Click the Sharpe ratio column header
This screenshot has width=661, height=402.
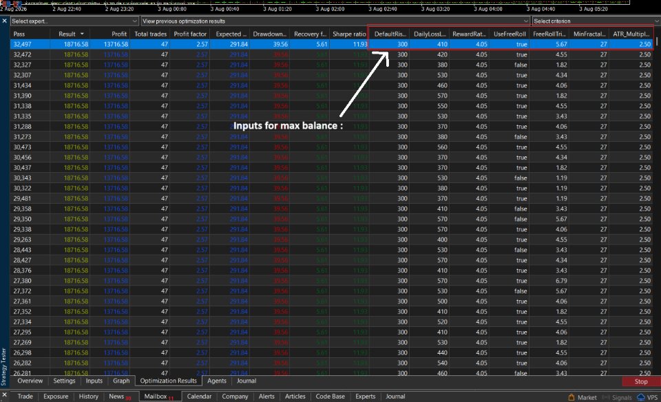click(349, 34)
